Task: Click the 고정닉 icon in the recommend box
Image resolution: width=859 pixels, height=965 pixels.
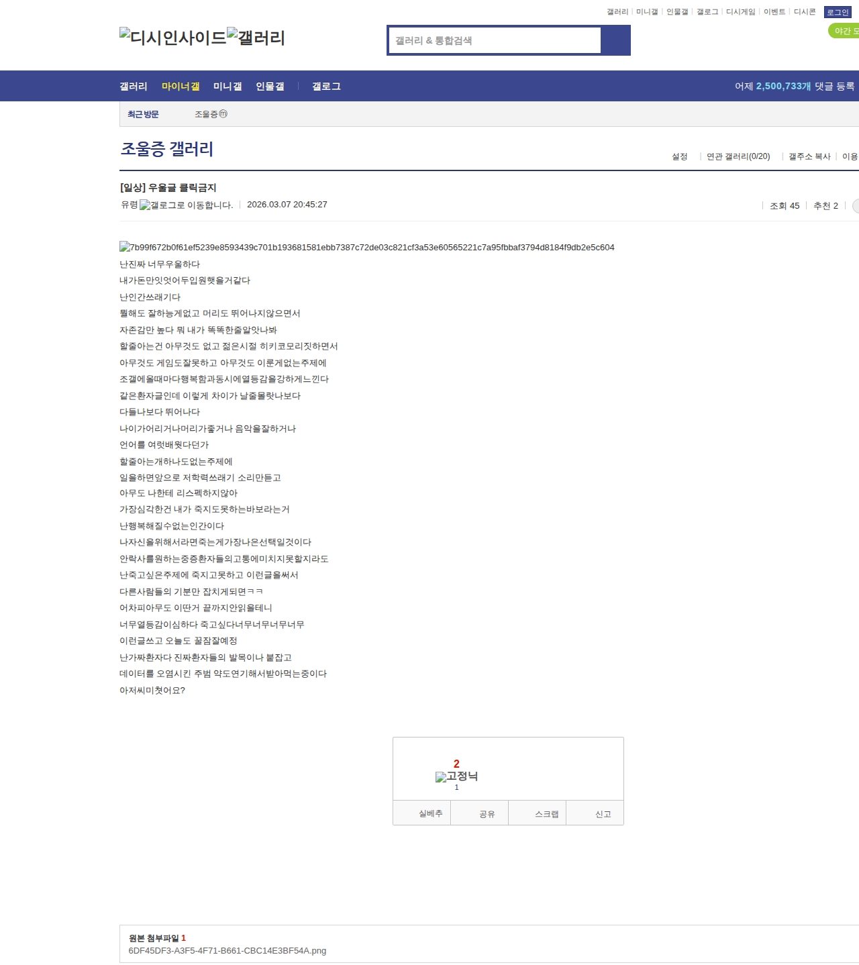Action: tap(456, 776)
